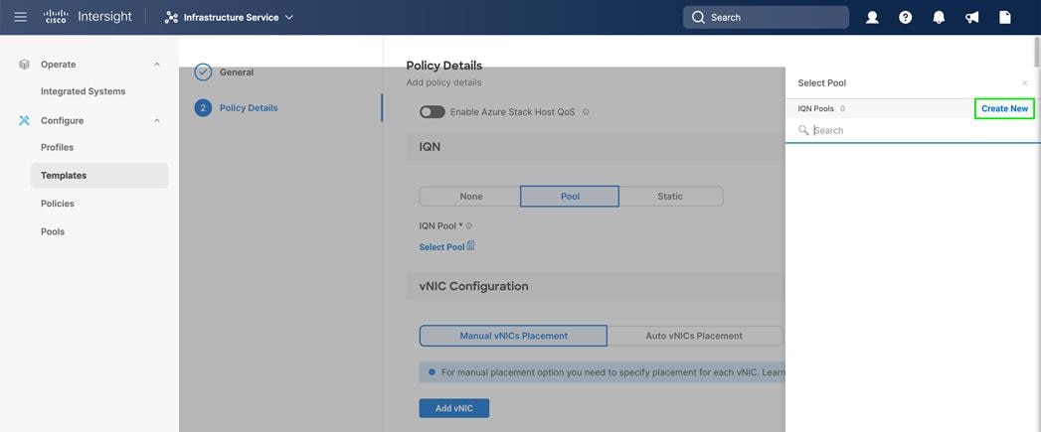Open the user profile icon
1041x432 pixels.
tap(872, 17)
